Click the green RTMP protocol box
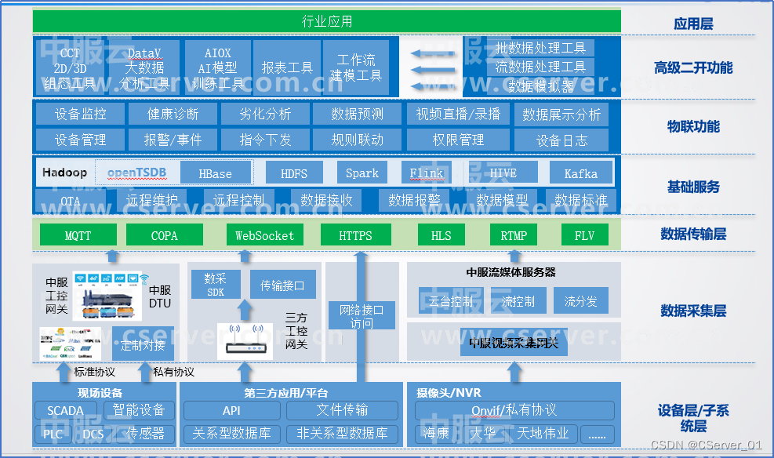The width and height of the screenshot is (774, 458). pyautogui.click(x=514, y=235)
